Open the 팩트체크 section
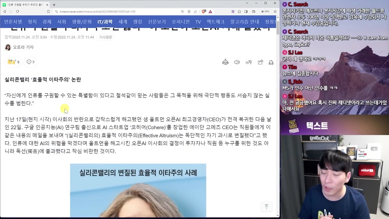389x219 pixels. tap(216, 22)
